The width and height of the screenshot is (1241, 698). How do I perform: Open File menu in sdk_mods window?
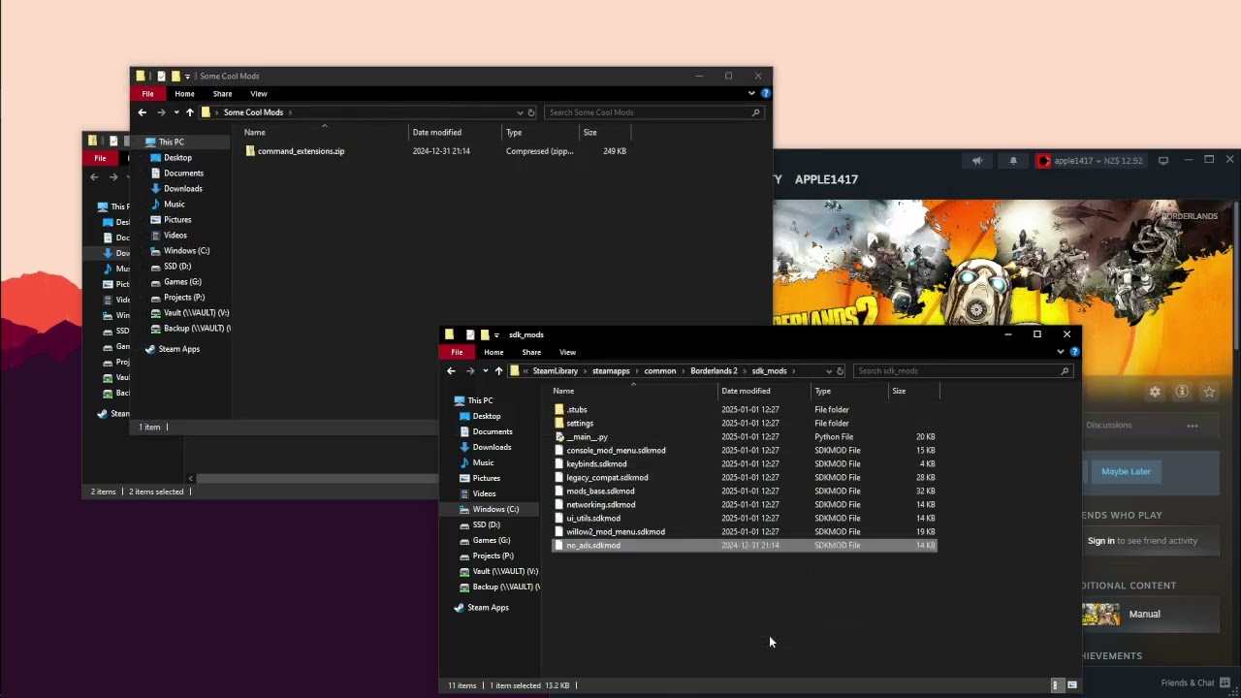coord(457,352)
